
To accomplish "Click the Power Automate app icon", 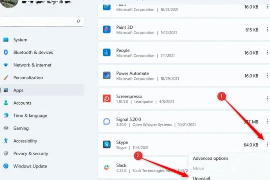I will [107, 75].
